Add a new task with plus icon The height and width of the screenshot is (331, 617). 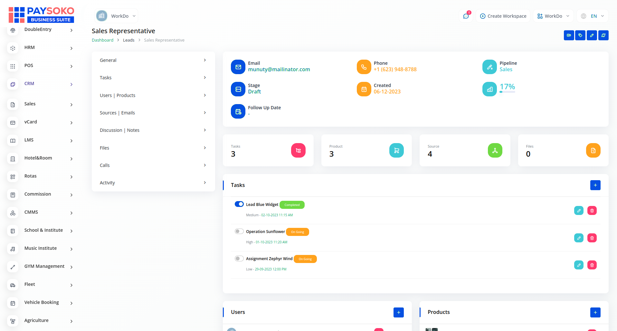coord(595,185)
